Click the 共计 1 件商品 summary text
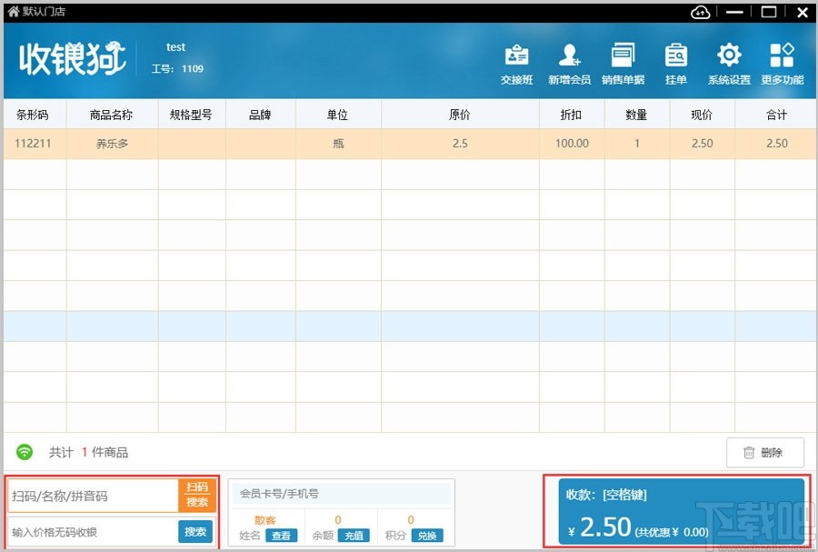 coord(88,452)
